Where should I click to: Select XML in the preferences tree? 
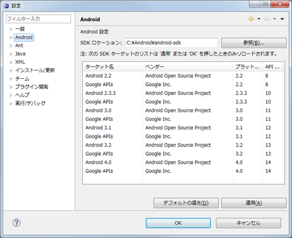point(20,62)
